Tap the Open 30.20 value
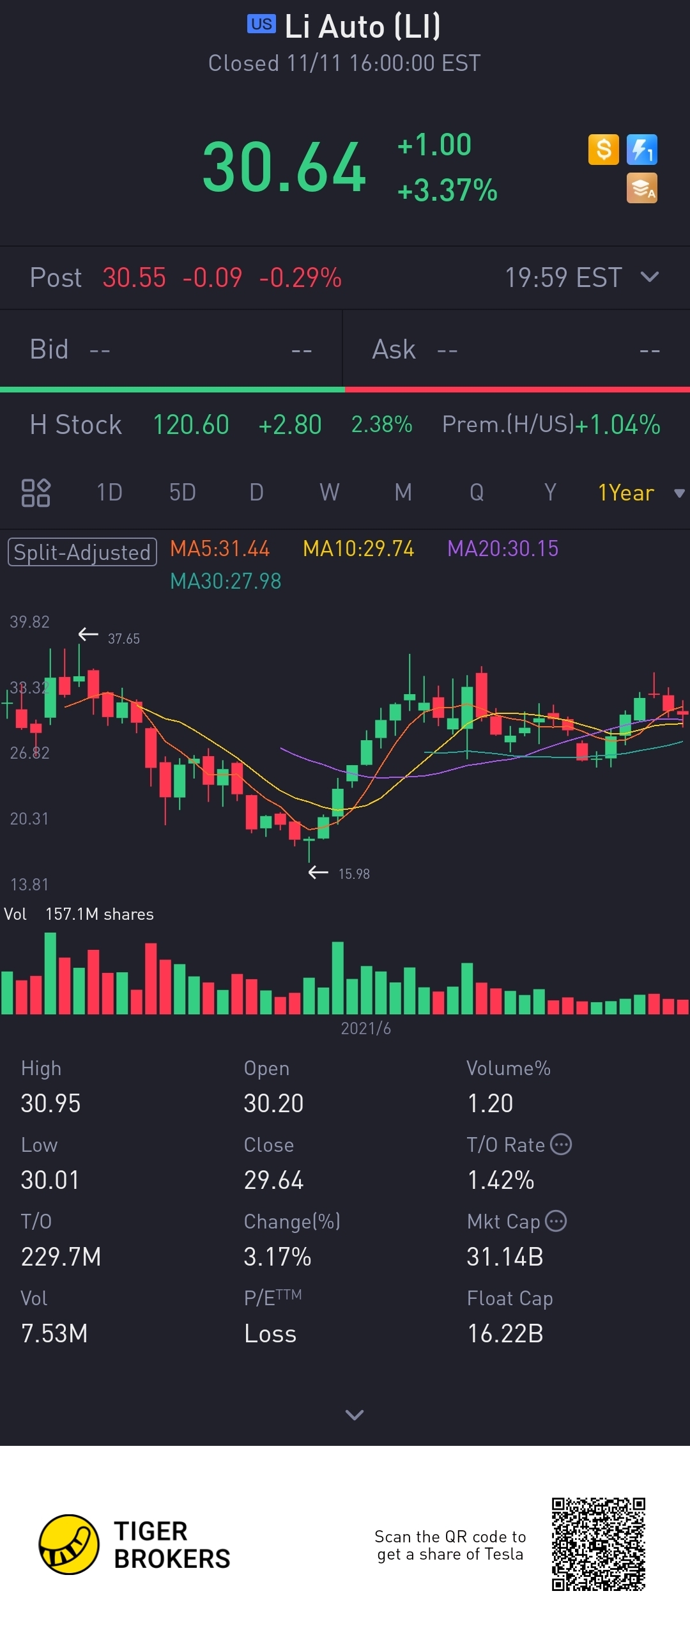 point(273,1103)
